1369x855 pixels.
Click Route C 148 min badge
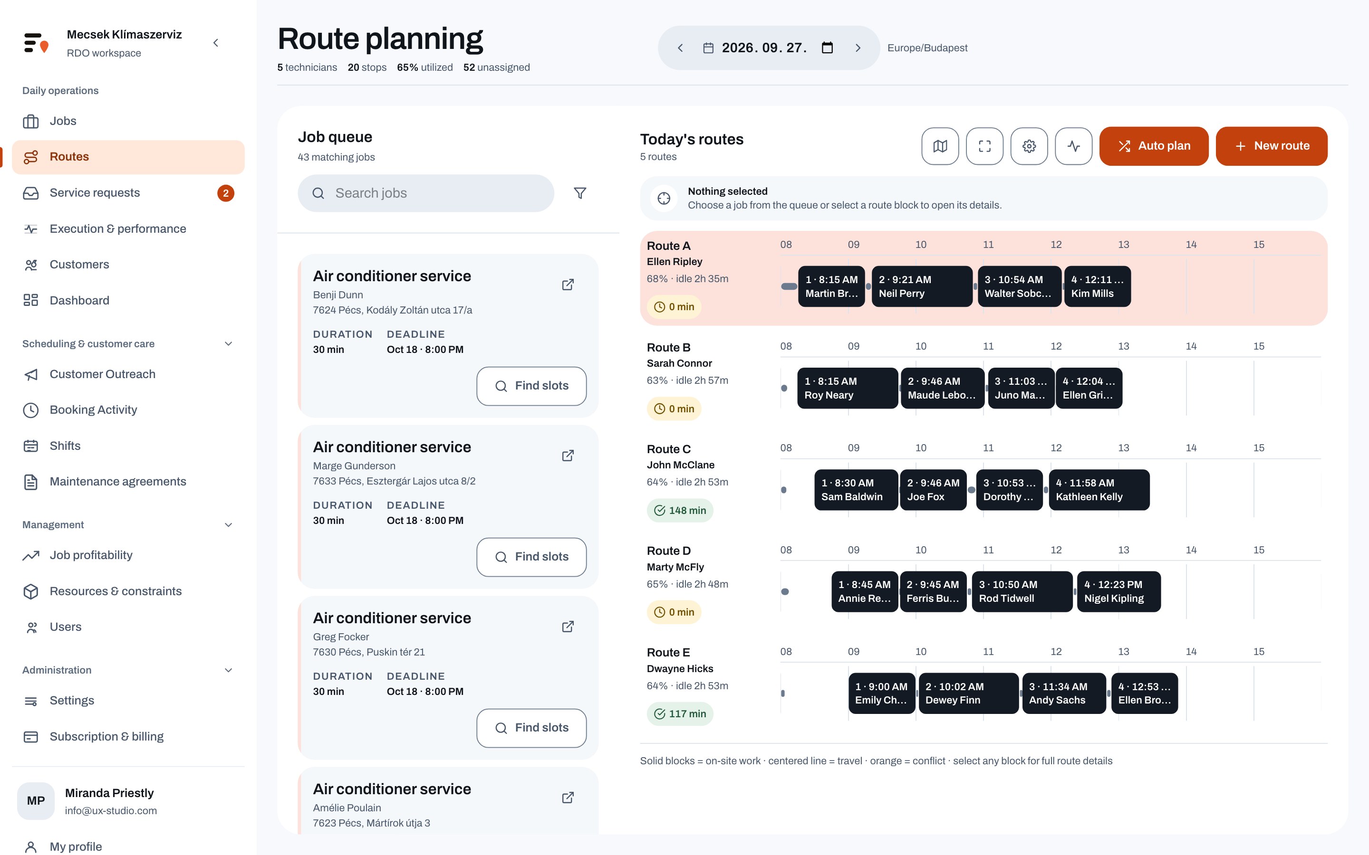(x=680, y=511)
